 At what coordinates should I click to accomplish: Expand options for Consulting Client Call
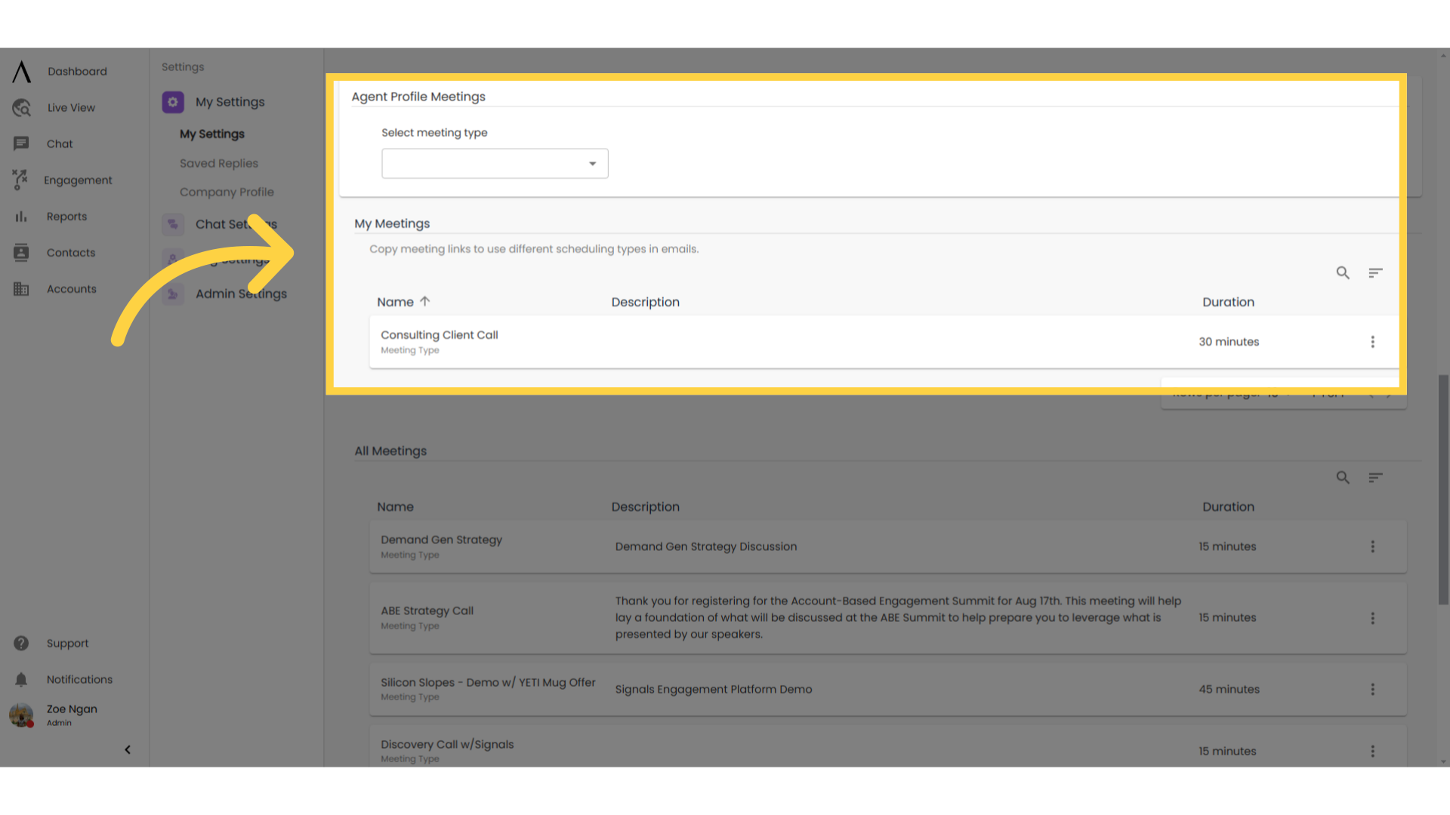click(x=1372, y=341)
